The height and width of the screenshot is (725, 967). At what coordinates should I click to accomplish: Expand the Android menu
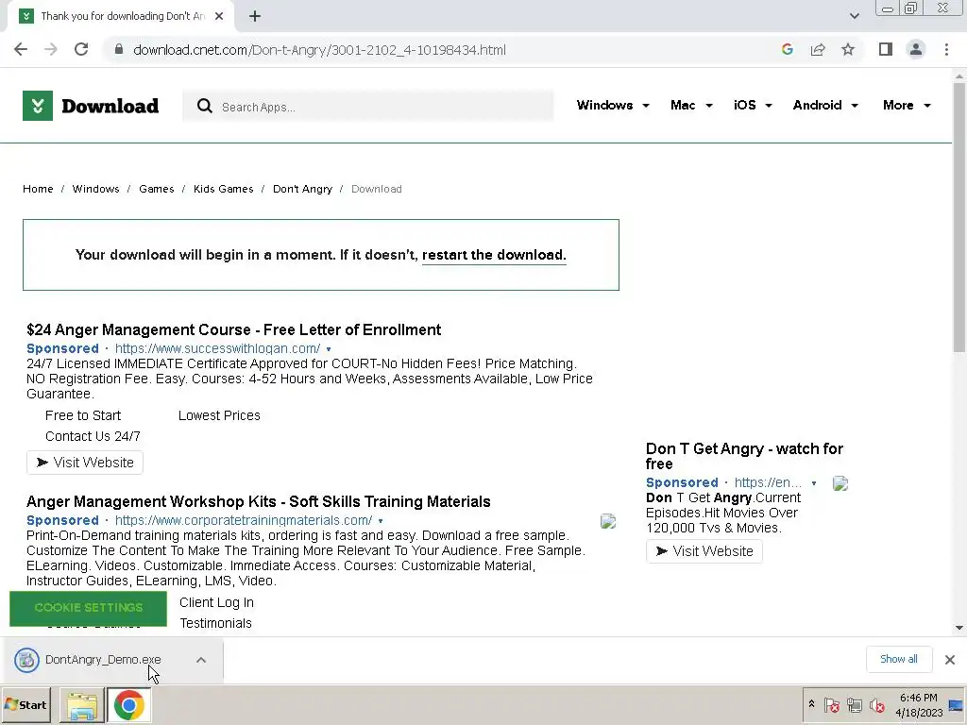(825, 106)
